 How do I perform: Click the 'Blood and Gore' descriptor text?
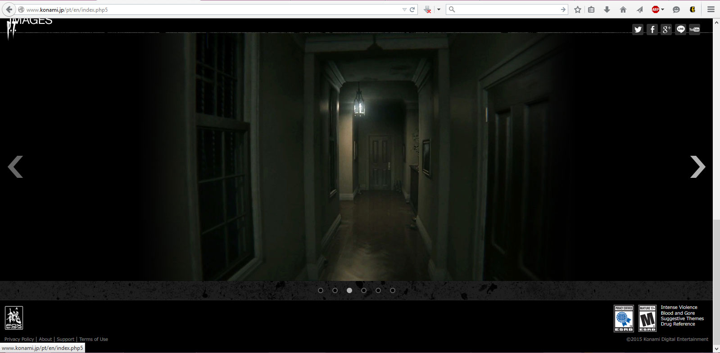coord(678,313)
